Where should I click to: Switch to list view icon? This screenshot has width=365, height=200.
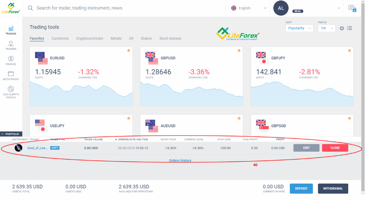coord(349,28)
